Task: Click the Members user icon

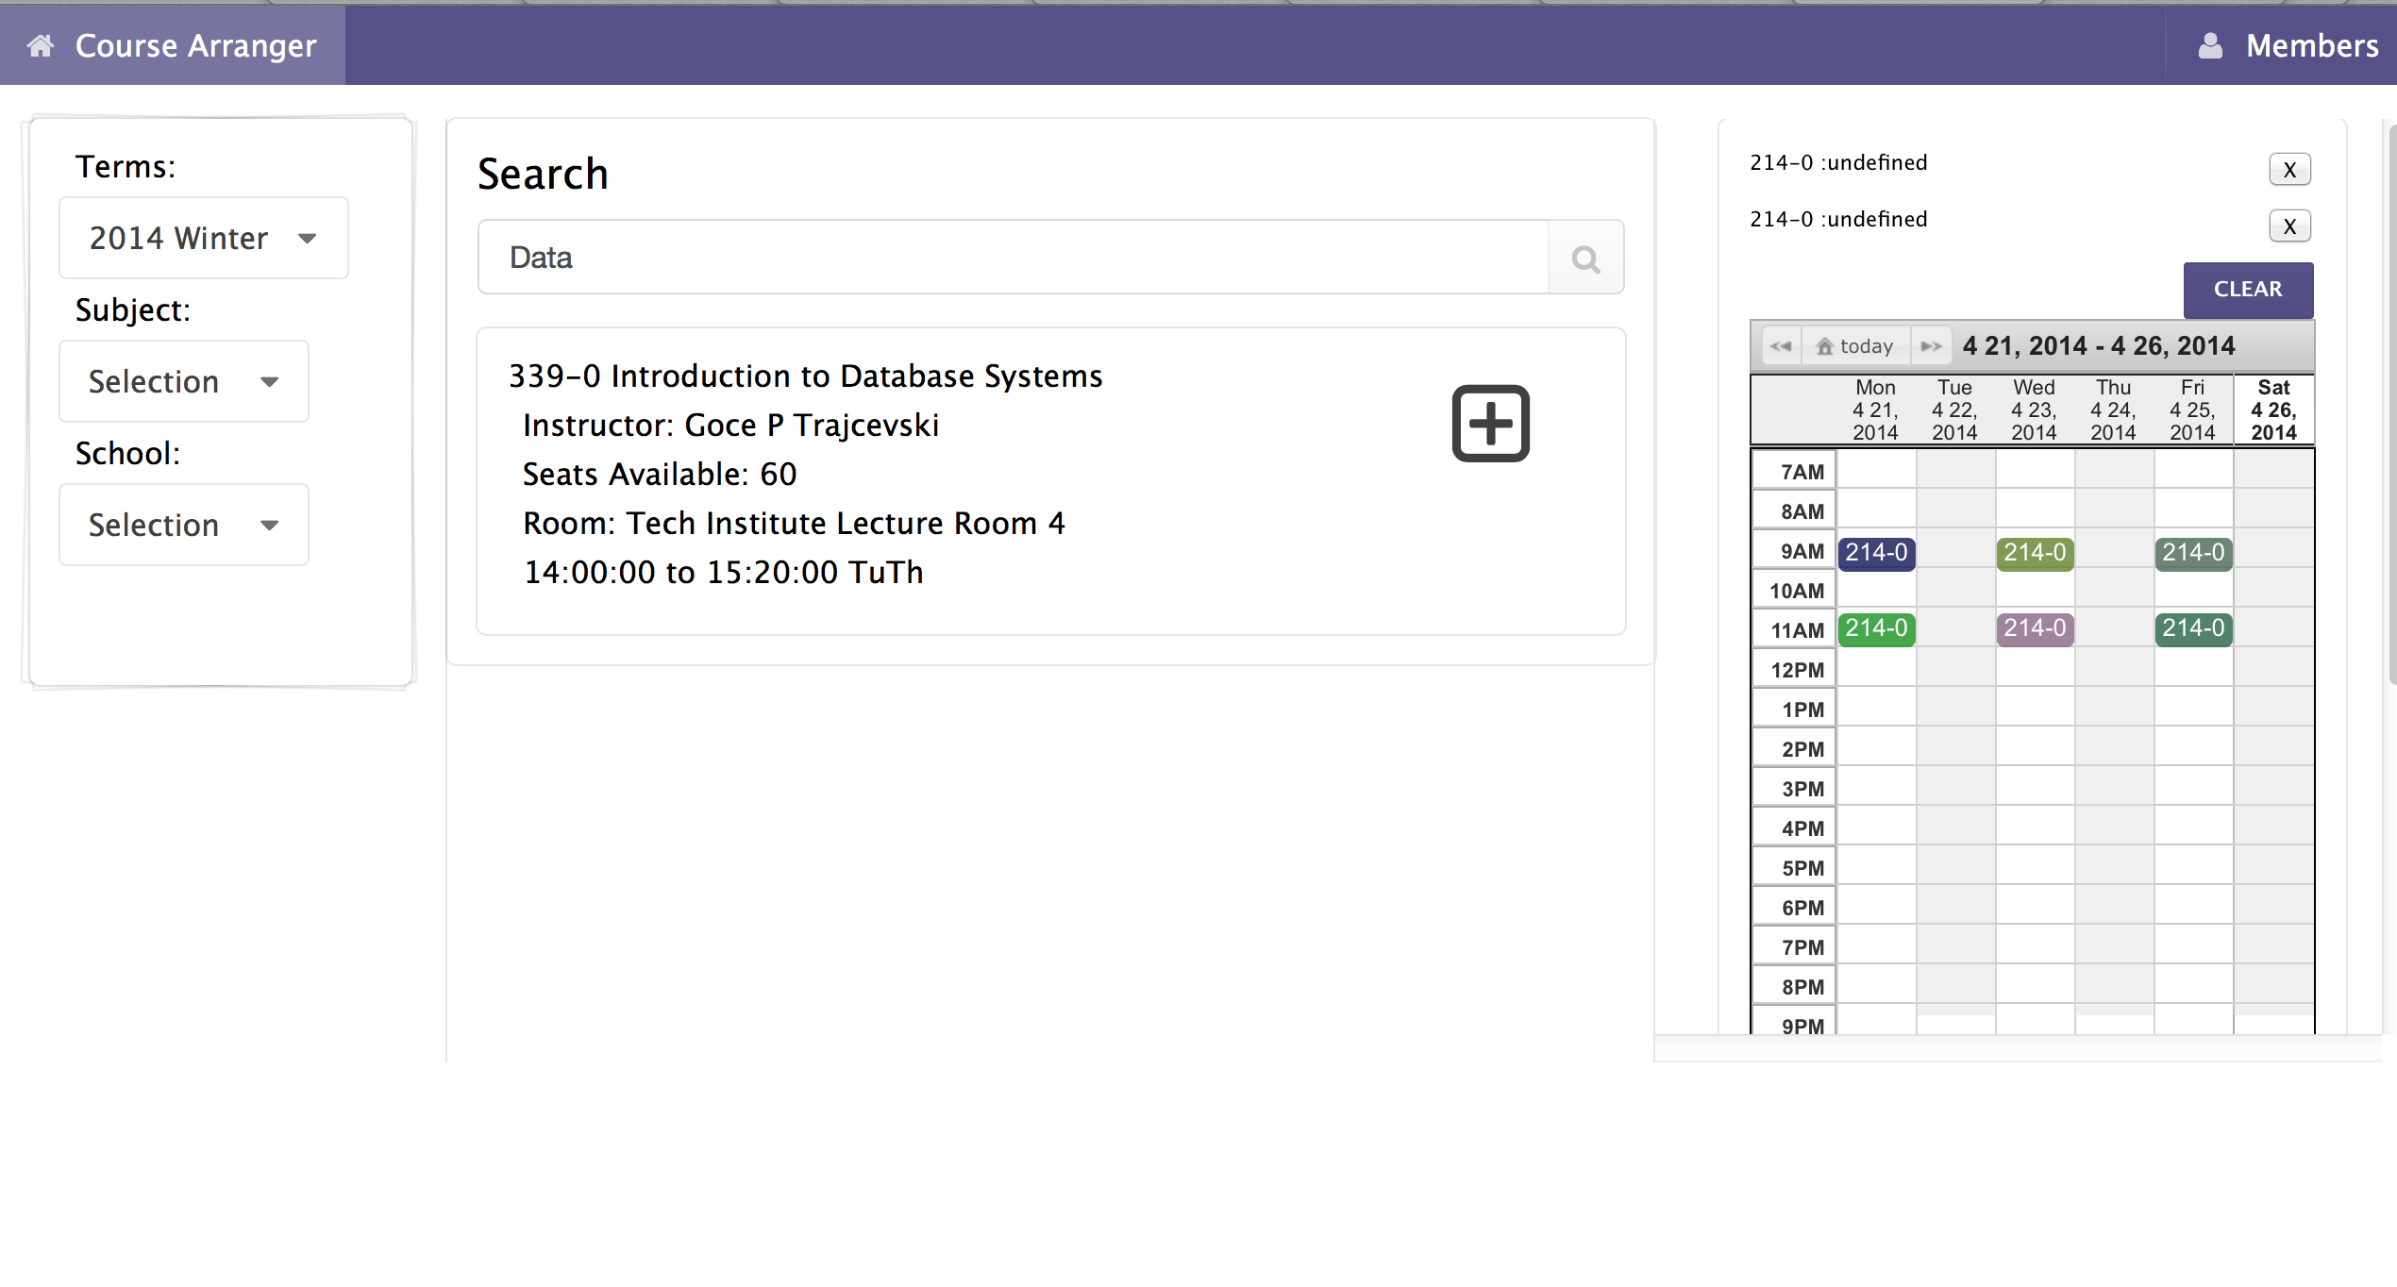Action: 2210,45
